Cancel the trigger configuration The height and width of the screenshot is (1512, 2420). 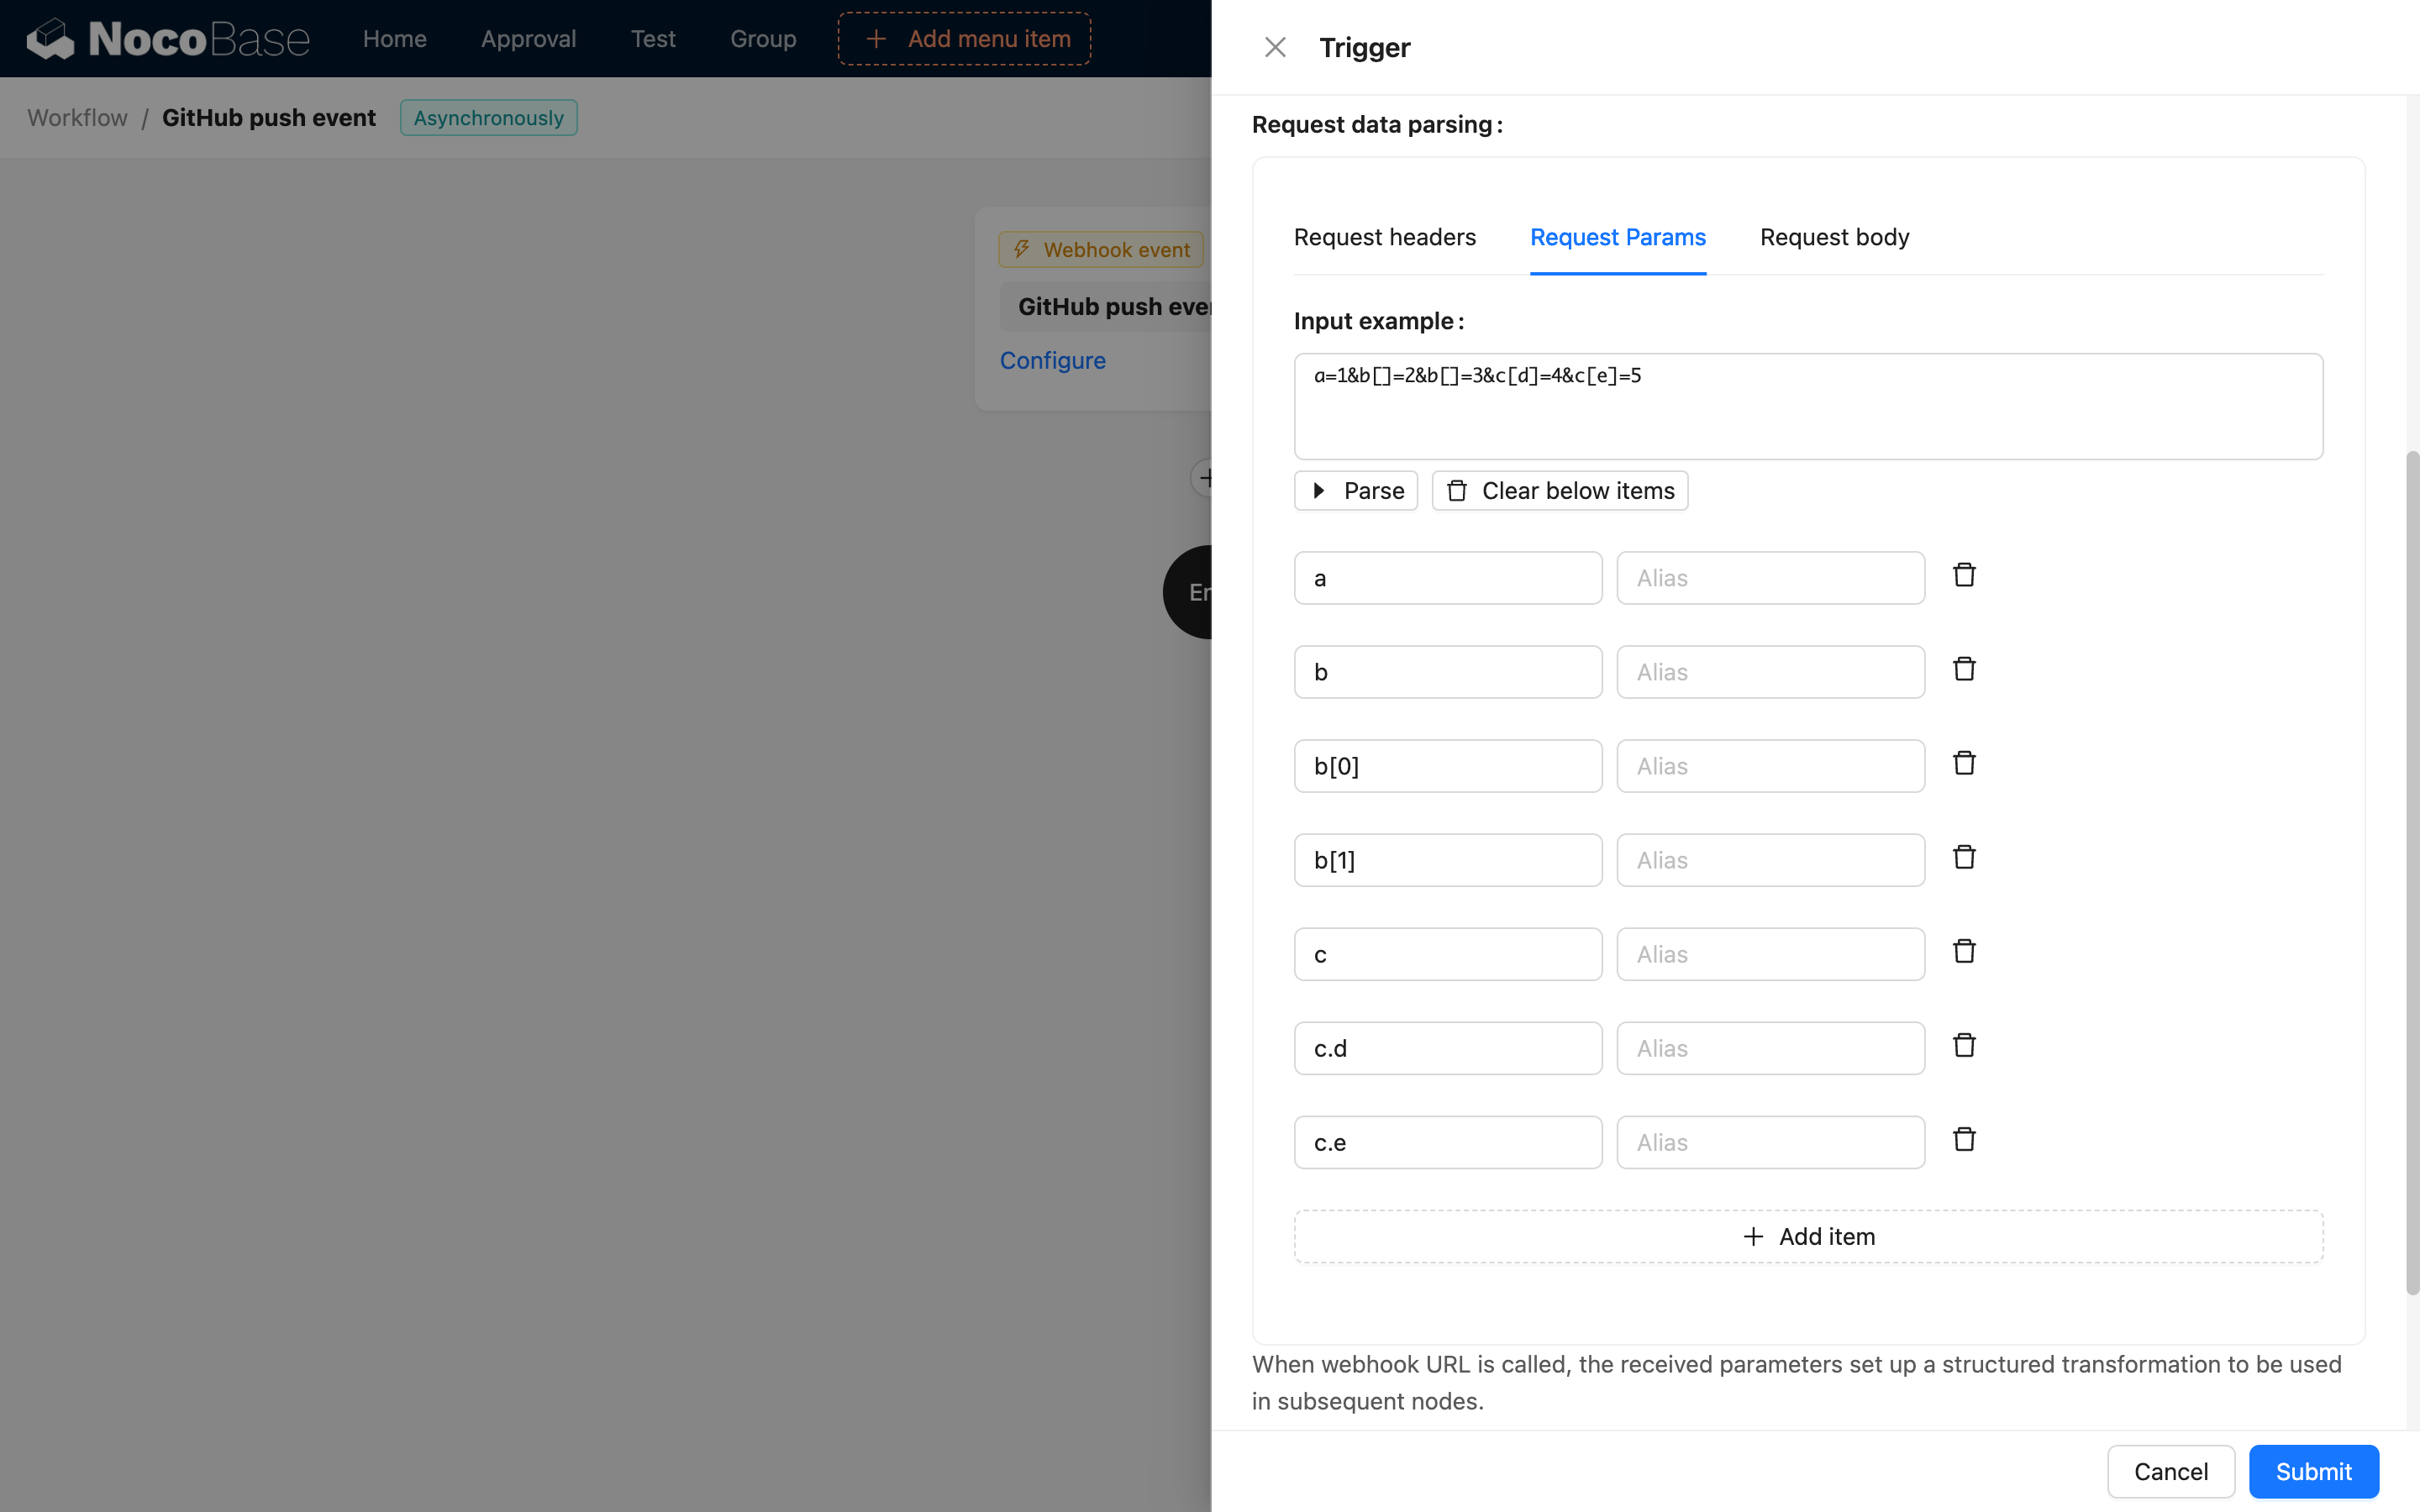click(x=2170, y=1471)
